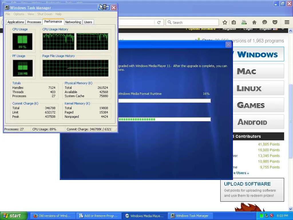
Task: Click the 28s downloads icon in browser
Action: [x=244, y=22]
